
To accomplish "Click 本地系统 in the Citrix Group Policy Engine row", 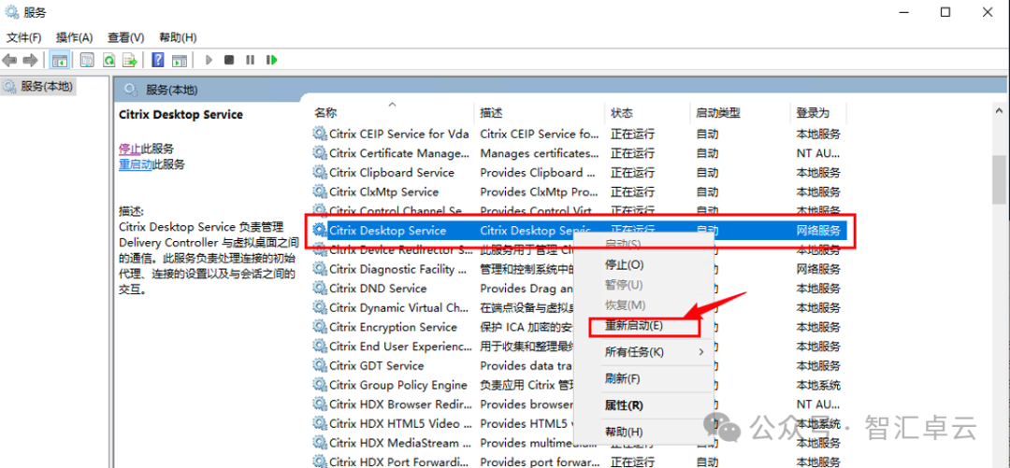I will click(818, 385).
